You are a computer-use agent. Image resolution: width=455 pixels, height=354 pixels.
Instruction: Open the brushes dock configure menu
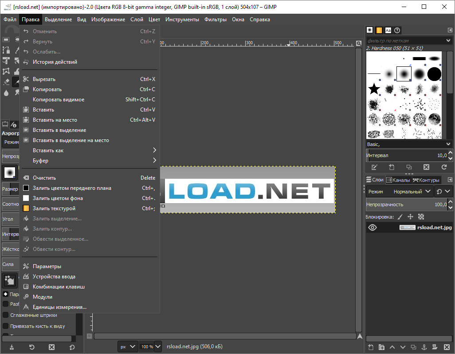click(x=450, y=30)
